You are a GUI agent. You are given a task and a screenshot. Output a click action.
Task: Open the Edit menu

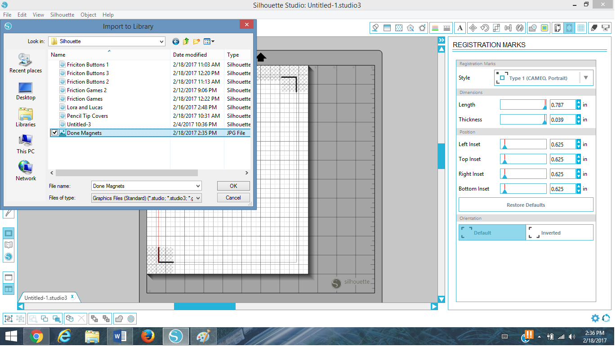coord(22,15)
